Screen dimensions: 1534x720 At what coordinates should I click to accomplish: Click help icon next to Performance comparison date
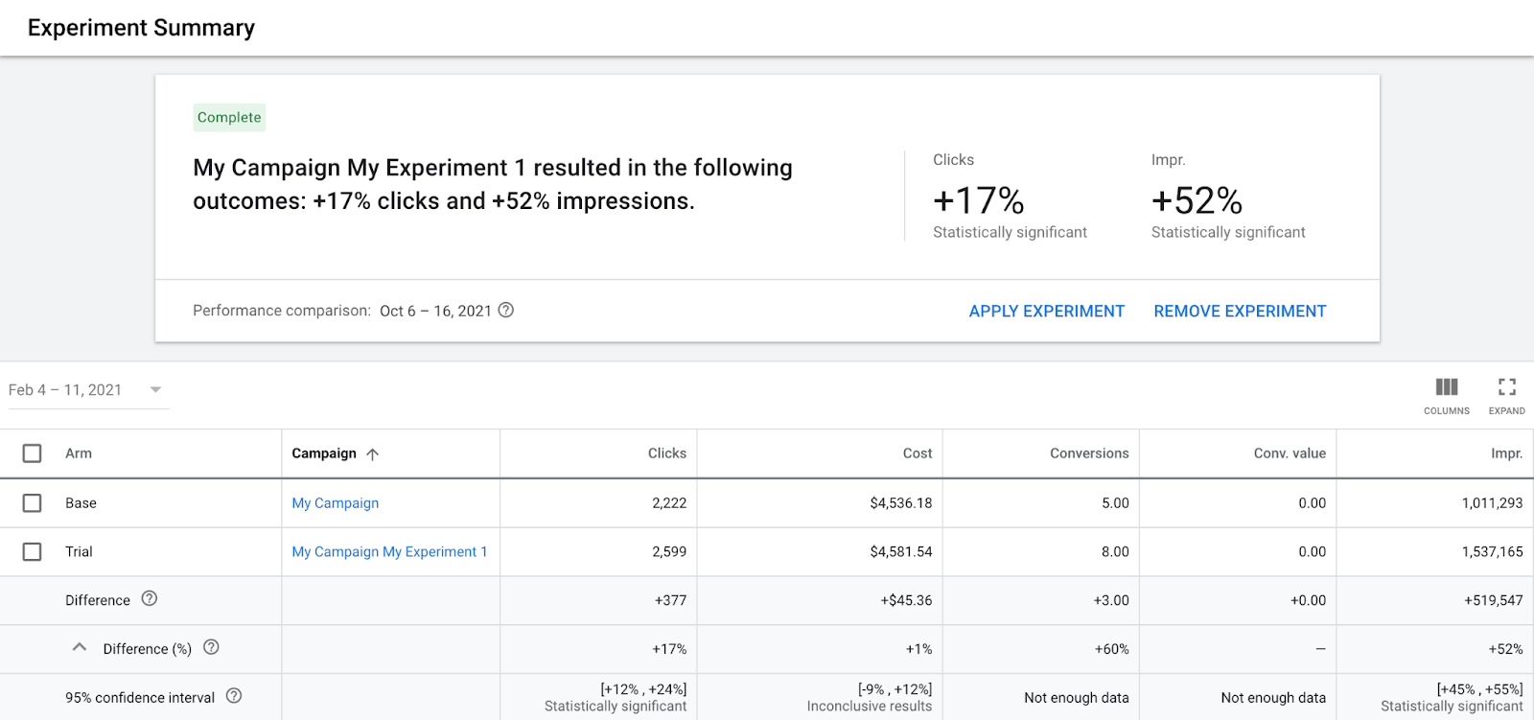tap(506, 310)
